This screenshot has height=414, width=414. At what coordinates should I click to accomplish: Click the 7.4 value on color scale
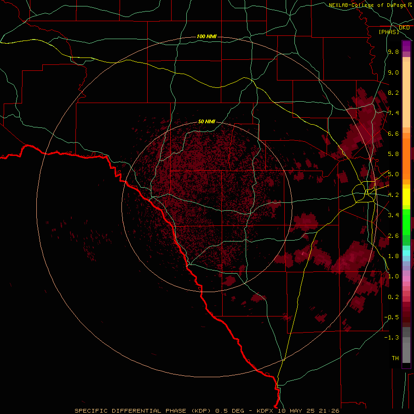click(x=393, y=113)
